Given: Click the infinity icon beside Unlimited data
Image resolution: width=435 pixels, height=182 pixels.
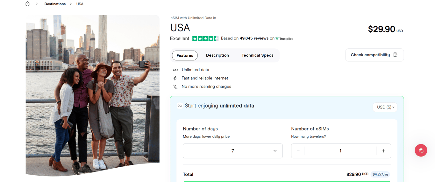Looking at the screenshot, I should [175, 70].
